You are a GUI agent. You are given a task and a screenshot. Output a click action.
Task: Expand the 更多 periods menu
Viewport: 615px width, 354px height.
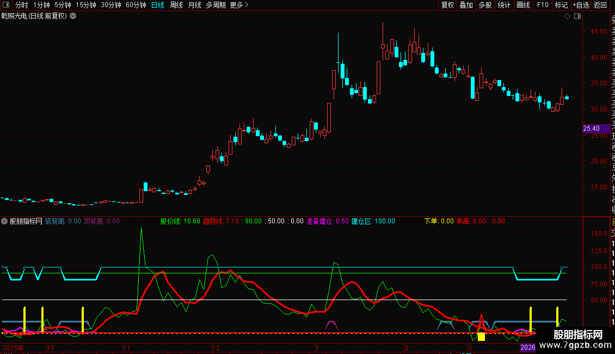[x=239, y=5]
